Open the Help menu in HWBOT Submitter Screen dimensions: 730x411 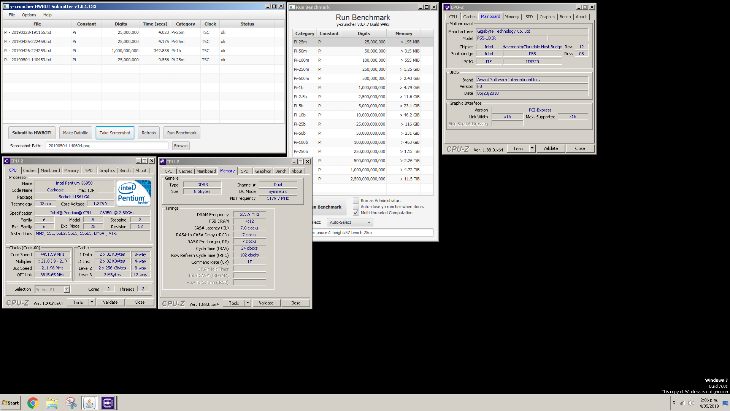click(48, 15)
